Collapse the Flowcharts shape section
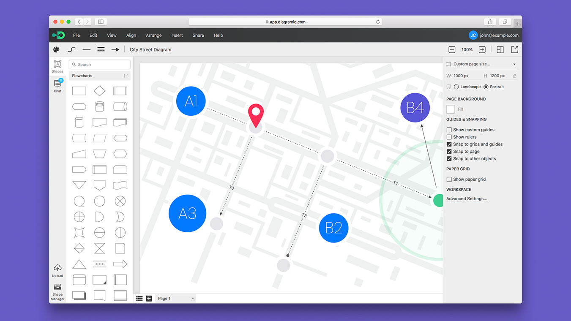This screenshot has width=571, height=321. coord(126,76)
